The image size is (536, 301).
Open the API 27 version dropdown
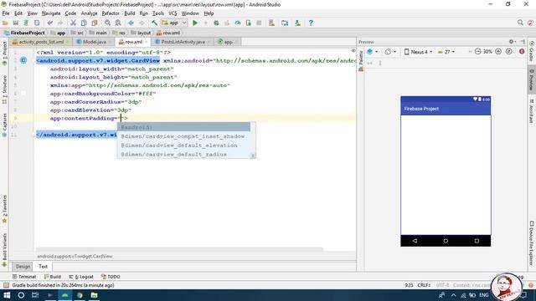(x=446, y=52)
